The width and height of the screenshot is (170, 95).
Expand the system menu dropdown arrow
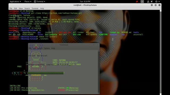159,2
